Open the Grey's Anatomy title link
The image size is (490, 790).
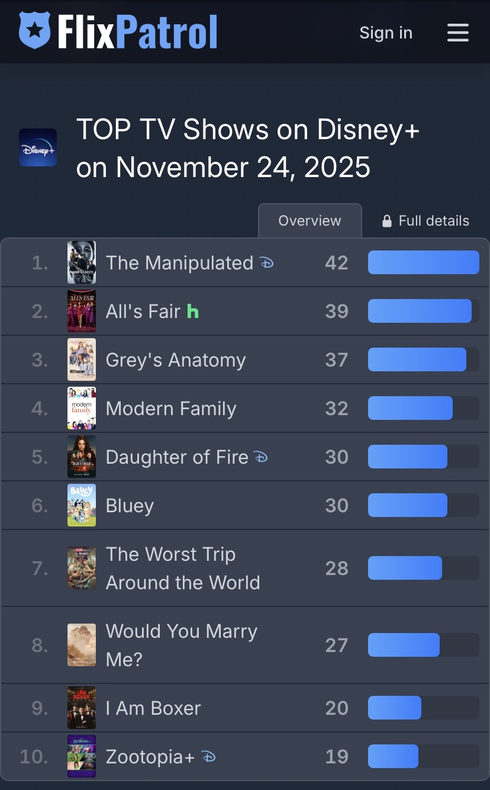(175, 360)
